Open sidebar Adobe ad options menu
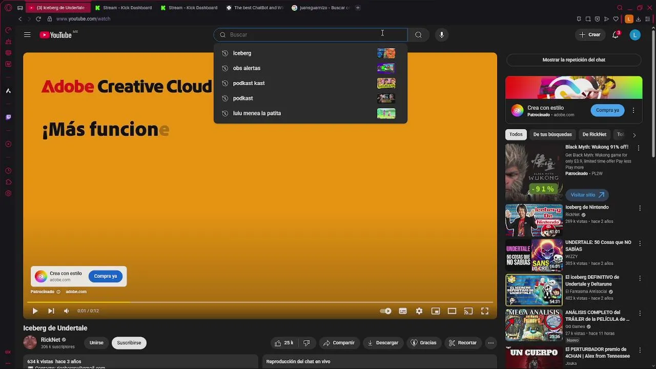656x369 pixels. click(x=633, y=110)
